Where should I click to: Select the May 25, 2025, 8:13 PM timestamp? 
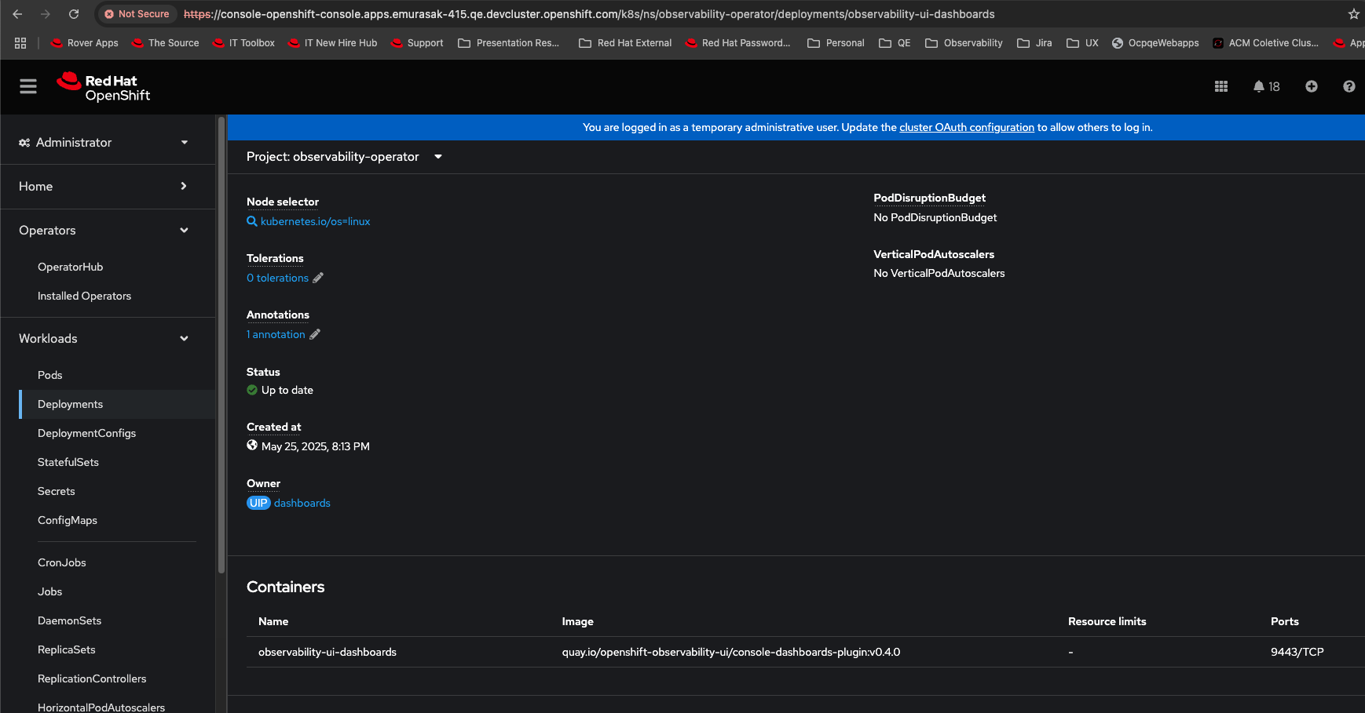click(x=316, y=446)
